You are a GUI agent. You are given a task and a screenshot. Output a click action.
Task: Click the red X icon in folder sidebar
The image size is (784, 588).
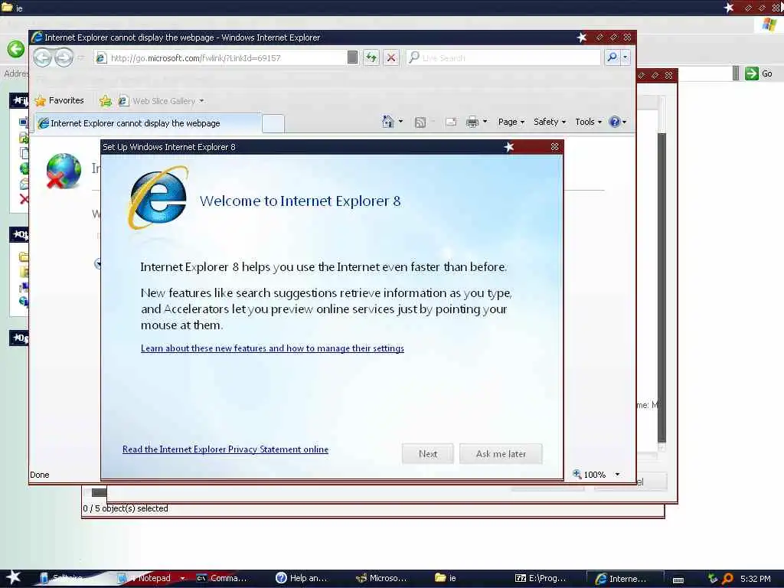click(x=23, y=199)
